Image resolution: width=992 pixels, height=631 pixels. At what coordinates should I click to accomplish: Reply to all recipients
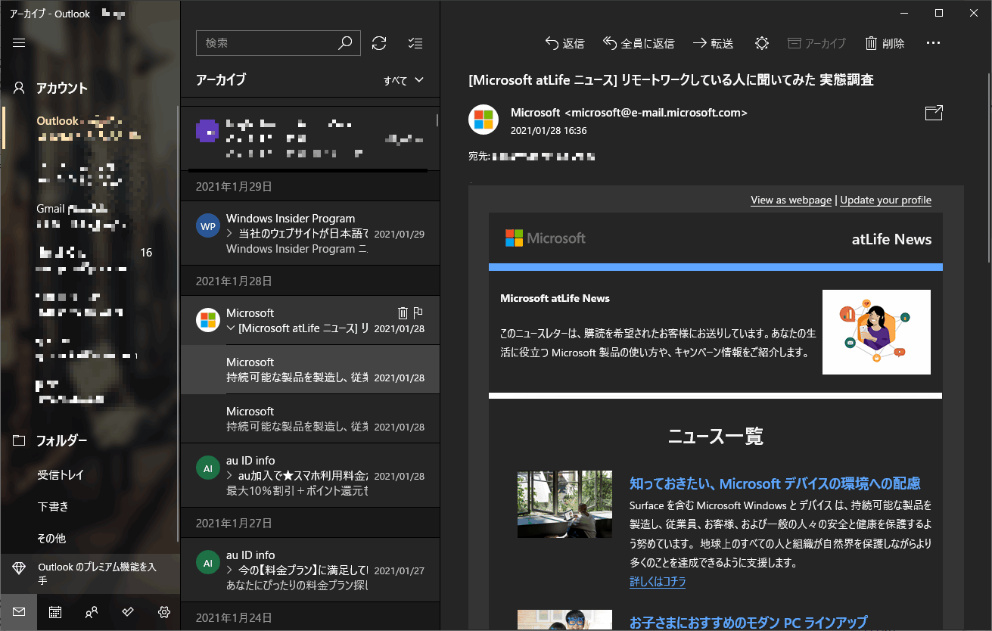click(x=639, y=43)
